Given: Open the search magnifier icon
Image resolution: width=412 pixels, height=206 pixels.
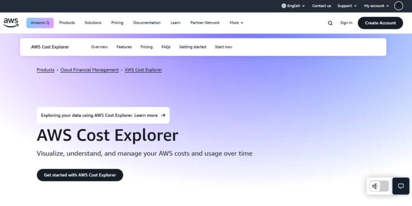Looking at the screenshot, I should (x=330, y=23).
